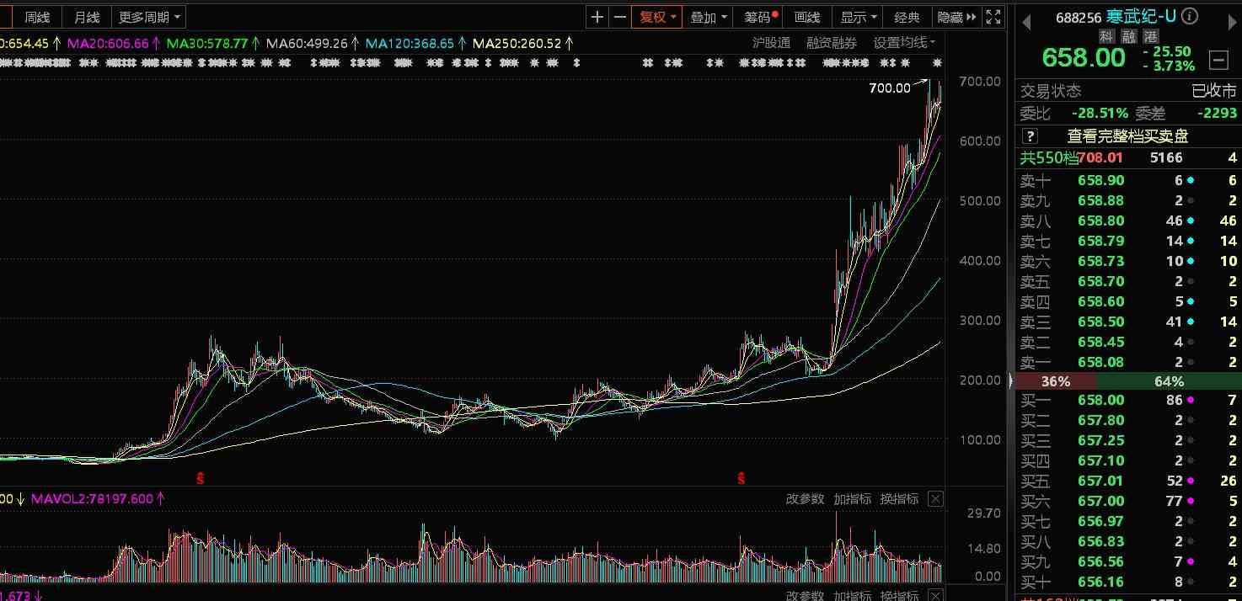1242x601 pixels.
Task: Switch to the 周线 weekly tab
Action: 37,17
